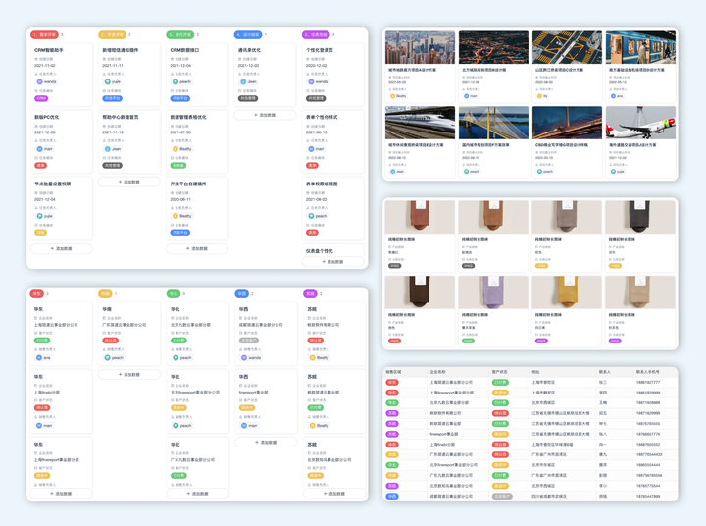Open the gray sock product thumbnail
706x526 pixels.
tap(567, 217)
